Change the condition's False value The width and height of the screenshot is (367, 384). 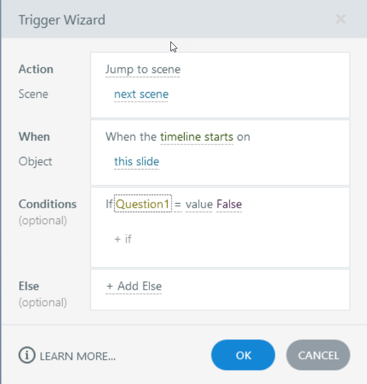229,204
